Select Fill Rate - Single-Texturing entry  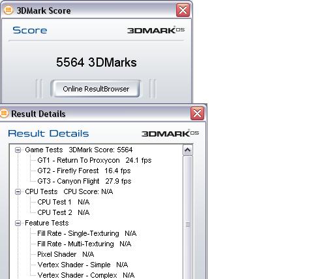[87, 233]
